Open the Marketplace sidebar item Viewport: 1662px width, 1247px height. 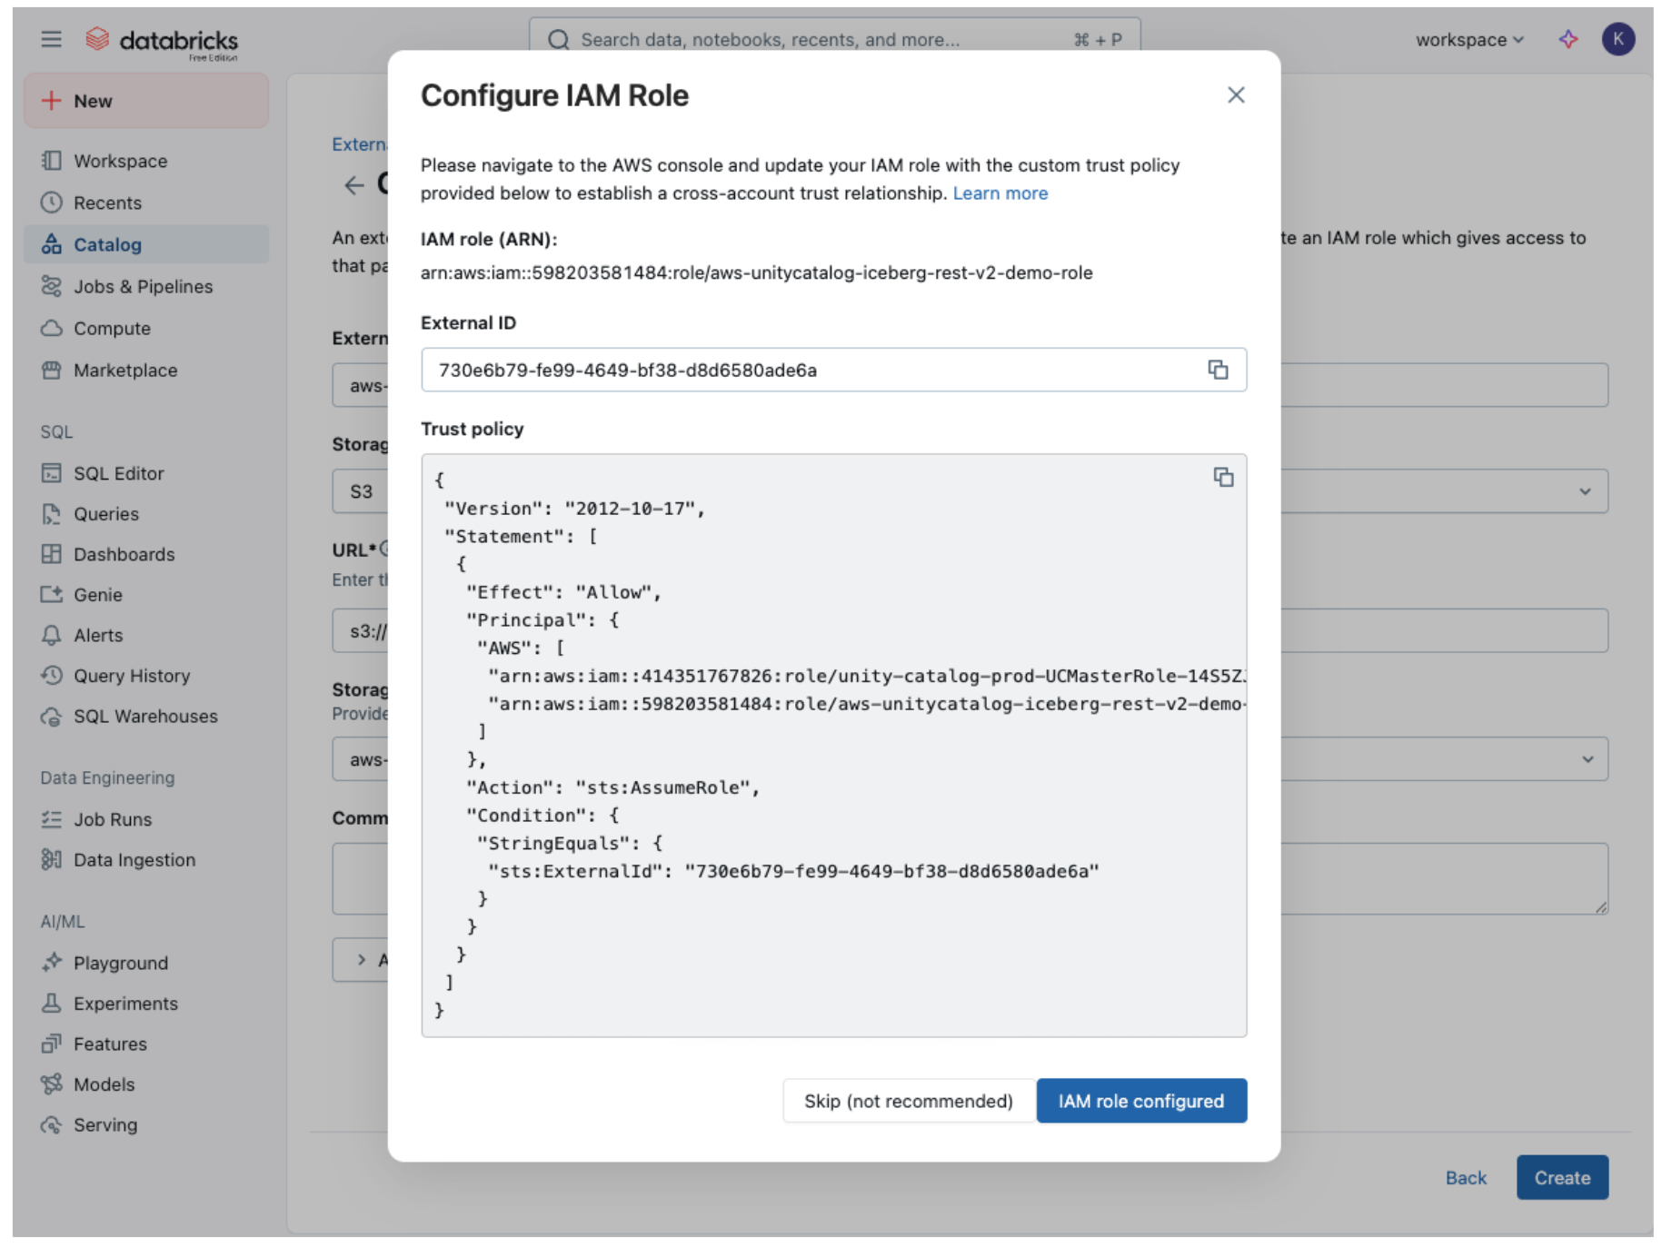pos(124,370)
